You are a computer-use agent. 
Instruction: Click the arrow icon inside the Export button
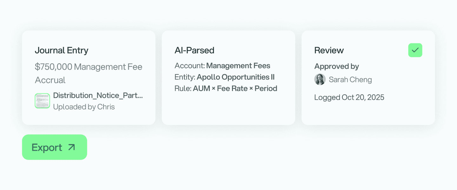71,147
